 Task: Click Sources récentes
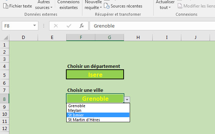pyautogui.click(x=123, y=6)
